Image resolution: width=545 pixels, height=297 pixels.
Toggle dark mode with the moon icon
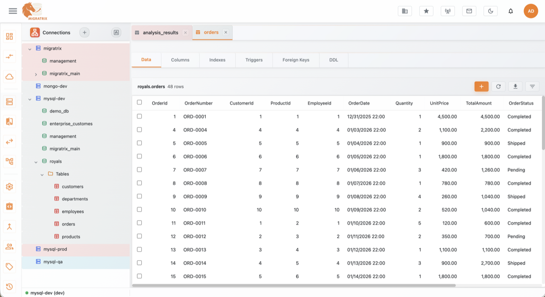[490, 10]
